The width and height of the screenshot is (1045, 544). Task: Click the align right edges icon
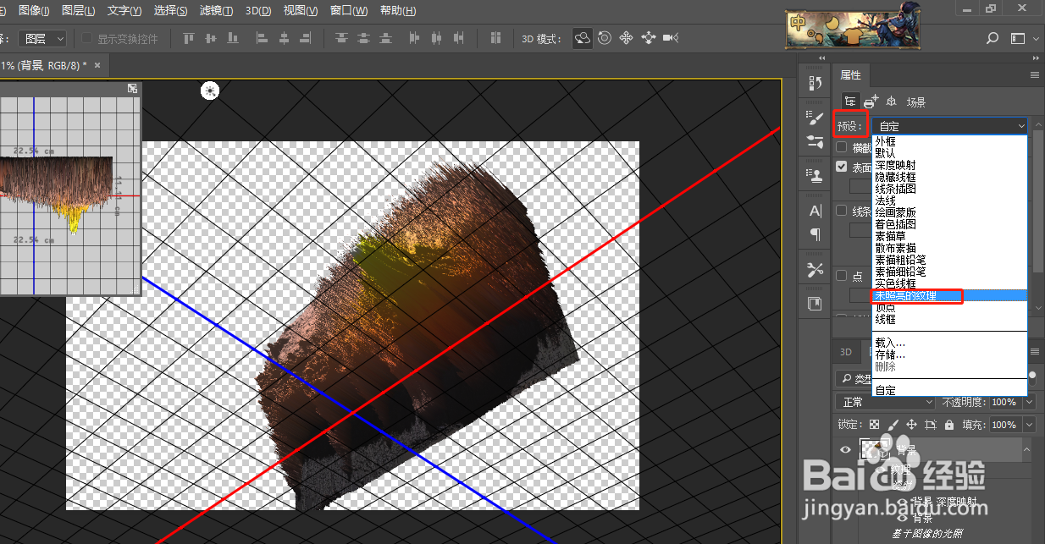[305, 38]
